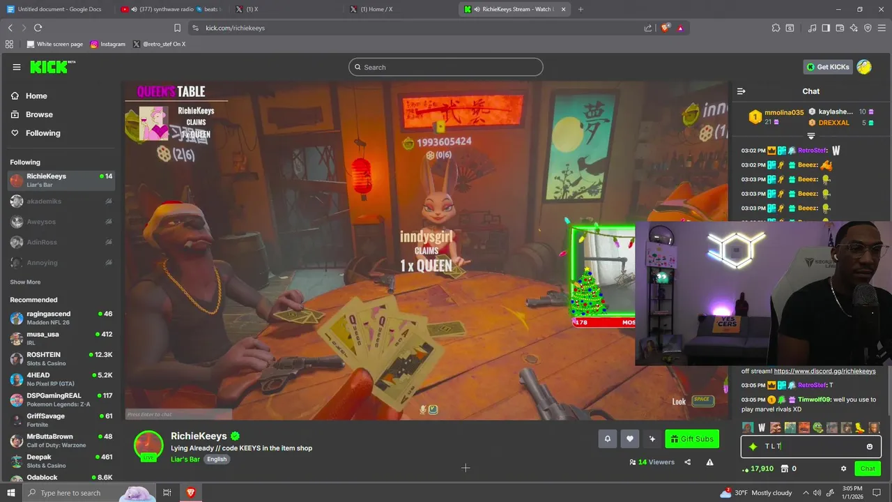The width and height of the screenshot is (892, 502).
Task: Click the RichieKeeys channel name heading
Action: click(199, 436)
